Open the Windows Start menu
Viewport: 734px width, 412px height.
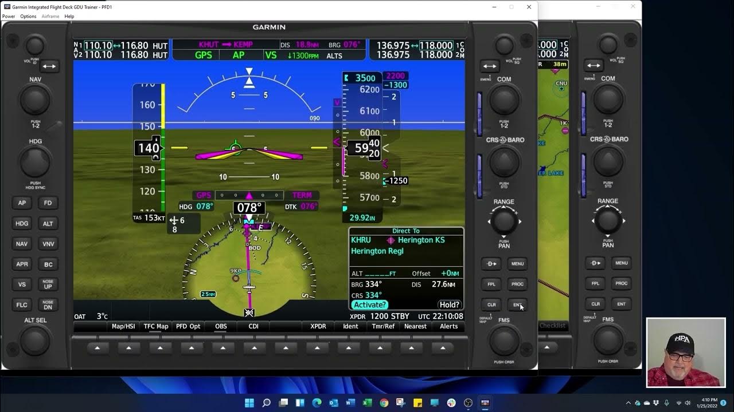click(249, 403)
